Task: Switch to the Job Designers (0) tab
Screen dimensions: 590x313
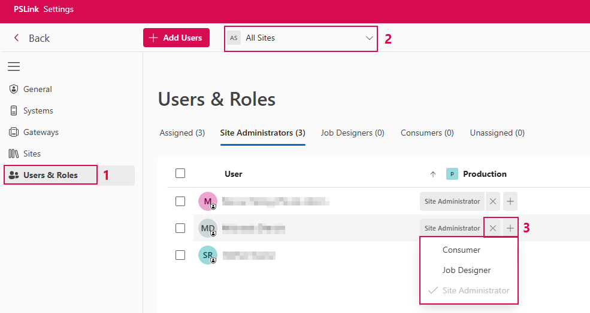Action: click(x=353, y=133)
